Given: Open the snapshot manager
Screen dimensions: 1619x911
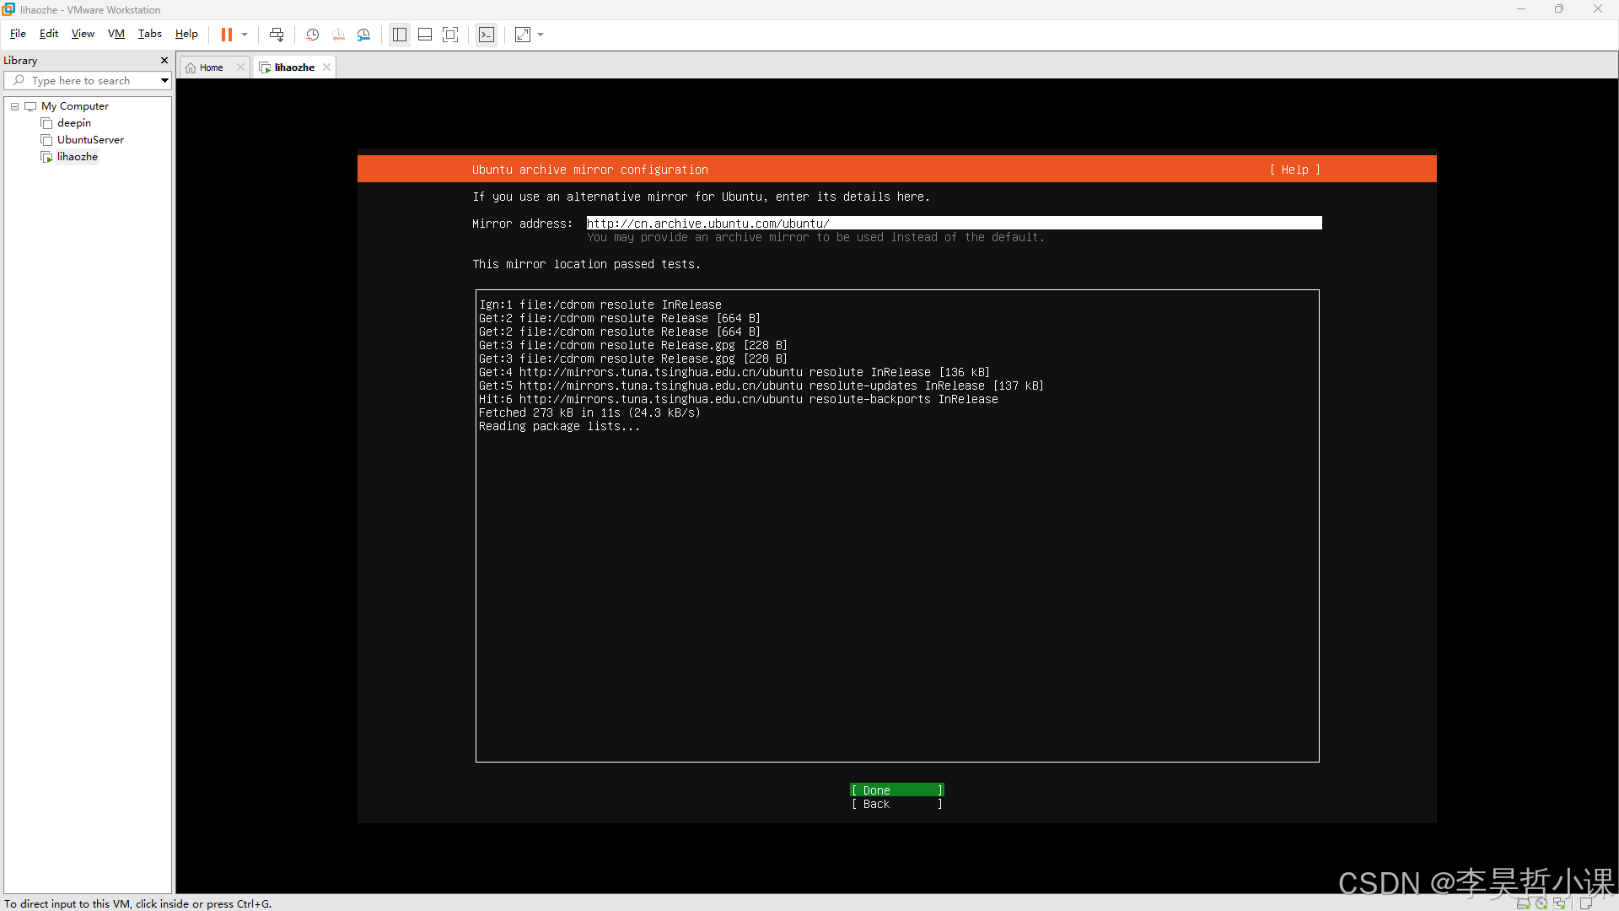Looking at the screenshot, I should click(363, 35).
